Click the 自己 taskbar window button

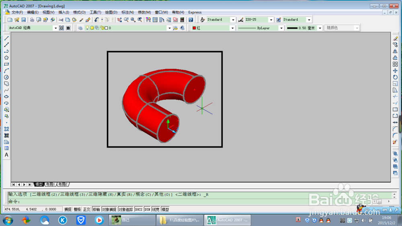click(132, 220)
